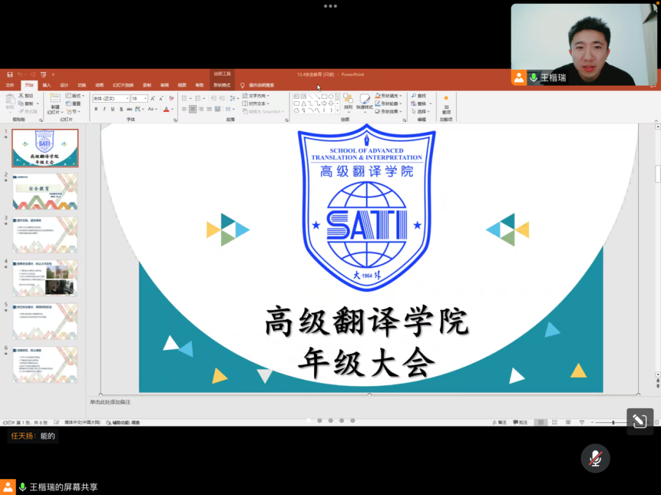This screenshot has width=661, height=495.
Task: Switch to the Insert (插入) tab
Action: point(47,85)
